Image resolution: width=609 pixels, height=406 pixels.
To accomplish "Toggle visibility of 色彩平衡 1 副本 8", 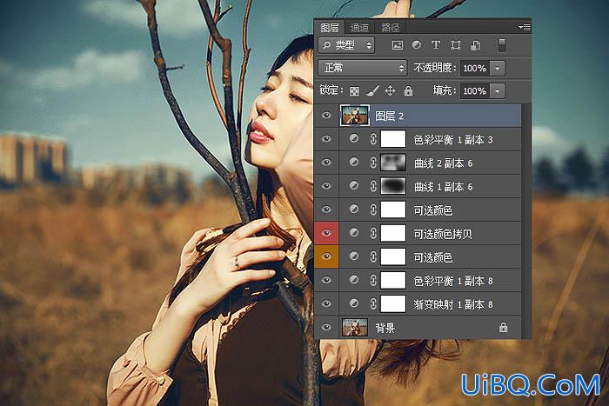I will point(326,280).
